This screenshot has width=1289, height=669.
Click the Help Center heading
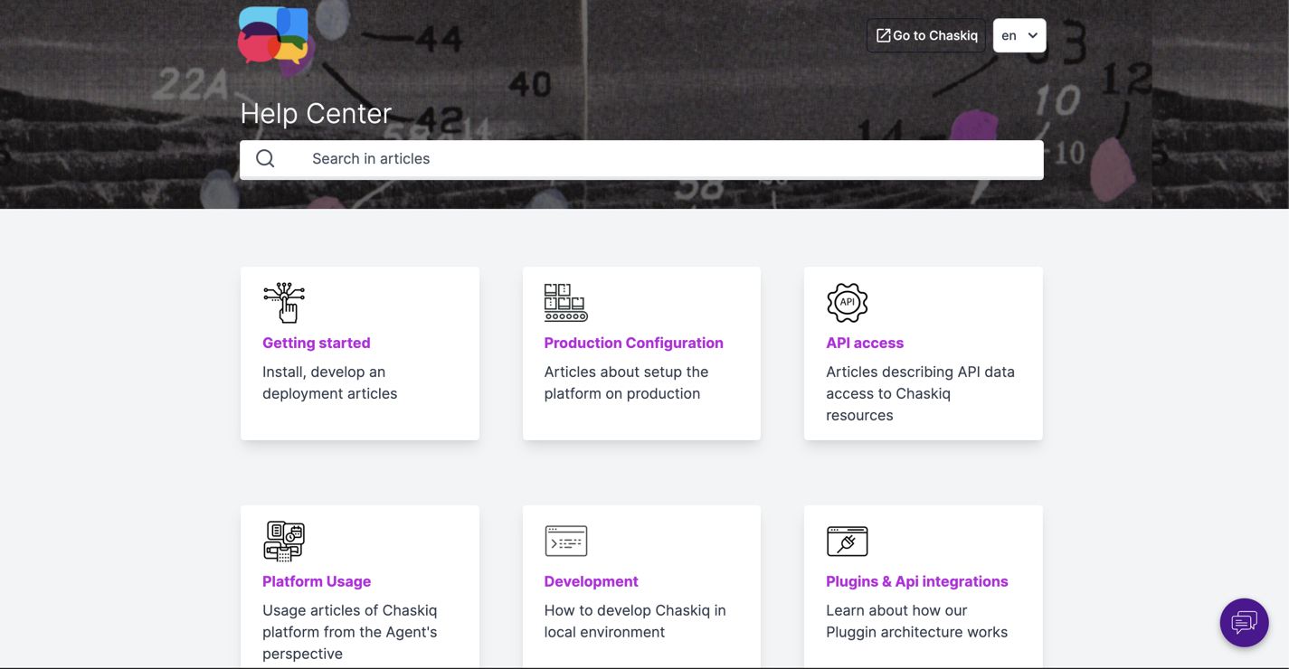pos(316,113)
